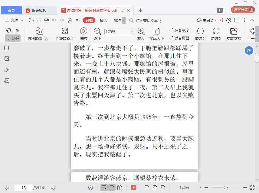259x193 pixels.
Task: Switch to the 首页 tab
Action: coord(11,10)
